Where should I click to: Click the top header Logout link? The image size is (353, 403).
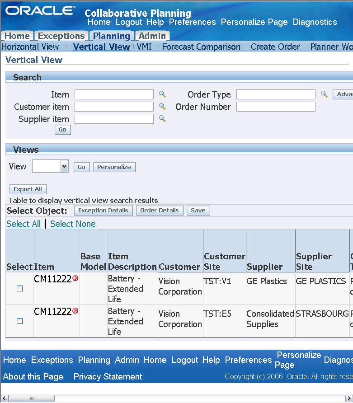[128, 22]
